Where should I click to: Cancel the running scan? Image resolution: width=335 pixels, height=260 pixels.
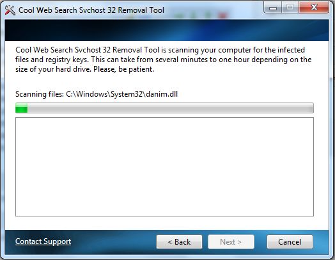(290, 242)
